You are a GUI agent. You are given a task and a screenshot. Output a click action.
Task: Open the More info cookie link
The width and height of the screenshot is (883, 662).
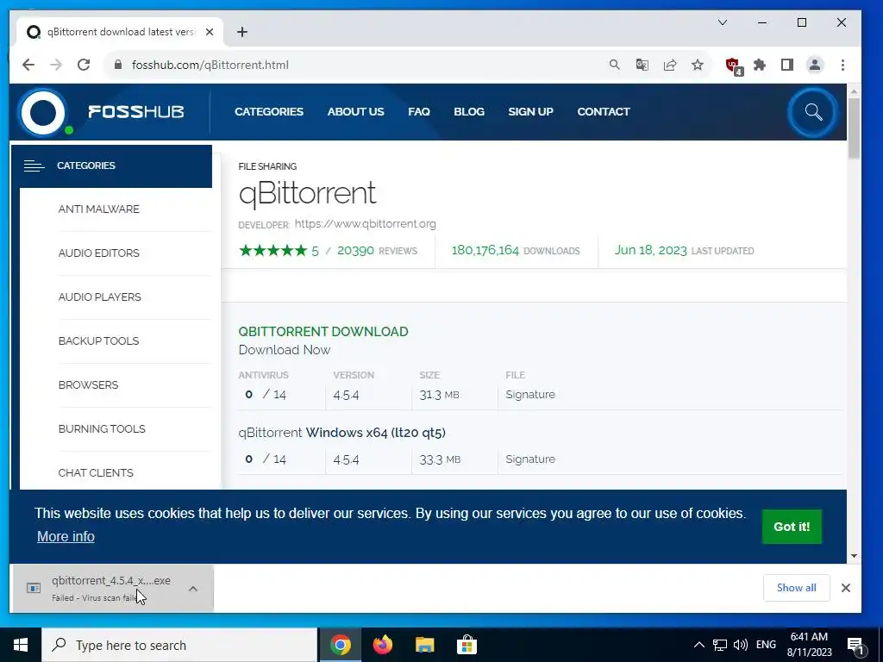tap(66, 536)
